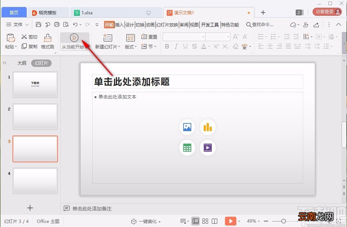Select normal view icon in status bar
Viewport: 347px width, 227px height.
pos(196,221)
